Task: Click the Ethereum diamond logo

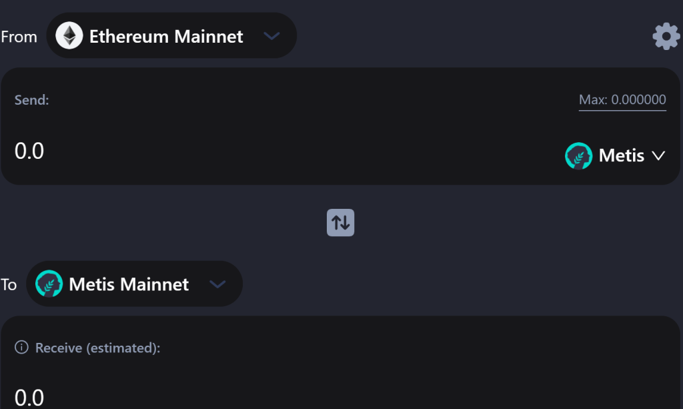Action: [69, 35]
